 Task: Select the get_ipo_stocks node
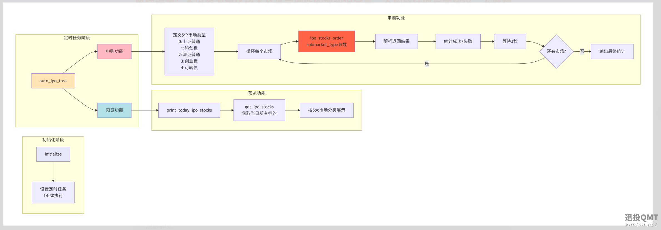pos(259,110)
